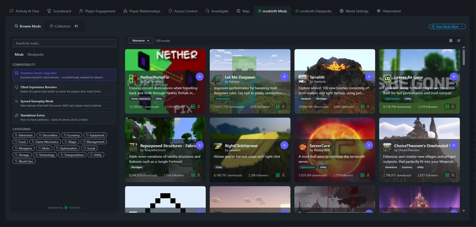Switch to the modrinth Datapacks tab
Image resolution: width=476 pixels, height=227 pixels.
point(313,11)
